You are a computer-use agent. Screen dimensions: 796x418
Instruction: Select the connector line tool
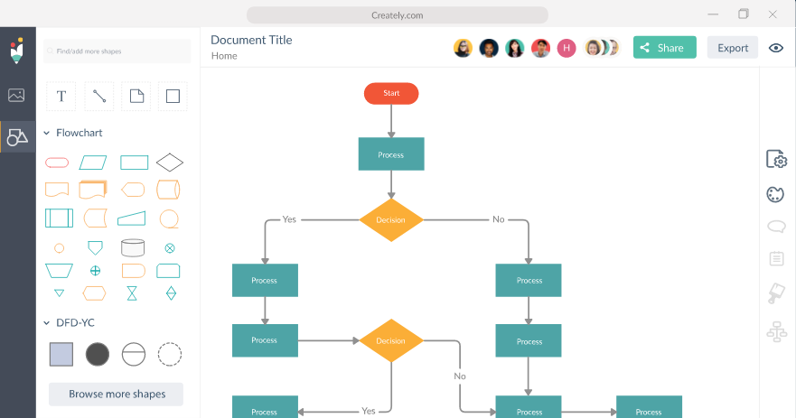[99, 97]
